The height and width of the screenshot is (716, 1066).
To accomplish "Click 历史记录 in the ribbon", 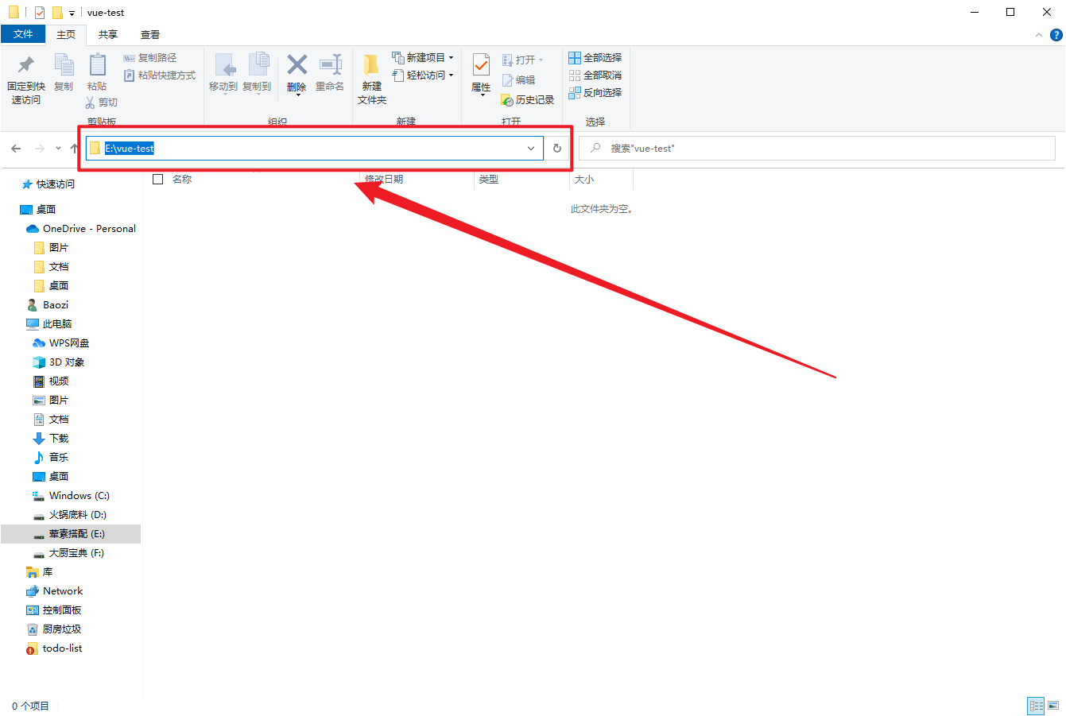I will coord(528,100).
